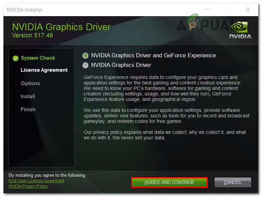Click the paragraph starting 'We use this data'
Image resolution: width=262 pixels, height=197 pixels.
(166, 116)
